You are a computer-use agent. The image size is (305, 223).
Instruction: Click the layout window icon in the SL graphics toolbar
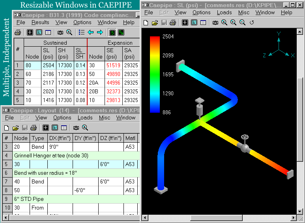coord(185,23)
